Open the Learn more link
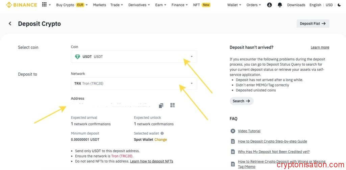This screenshot has width=346, height=170. click(x=320, y=47)
